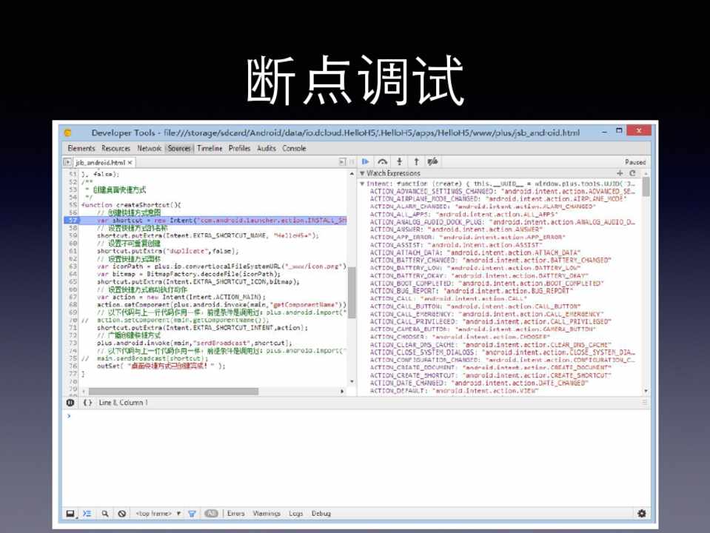Toggle the console filter funnel icon
The height and width of the screenshot is (533, 710).
point(192,513)
